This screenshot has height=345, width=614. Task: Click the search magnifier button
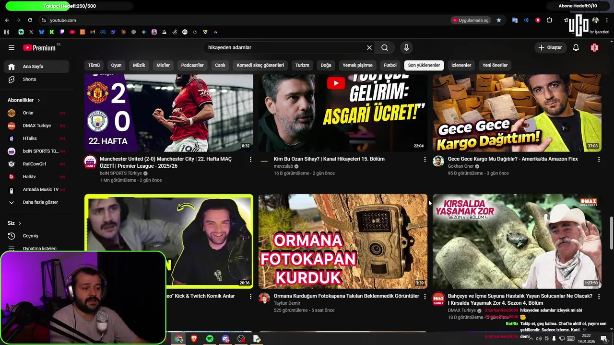pyautogui.click(x=385, y=47)
